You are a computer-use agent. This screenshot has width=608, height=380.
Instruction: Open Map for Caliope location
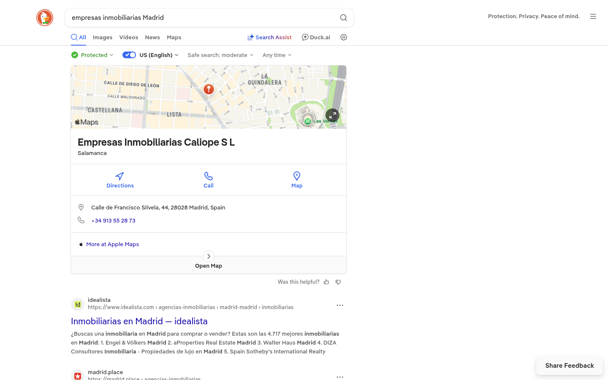point(297,180)
